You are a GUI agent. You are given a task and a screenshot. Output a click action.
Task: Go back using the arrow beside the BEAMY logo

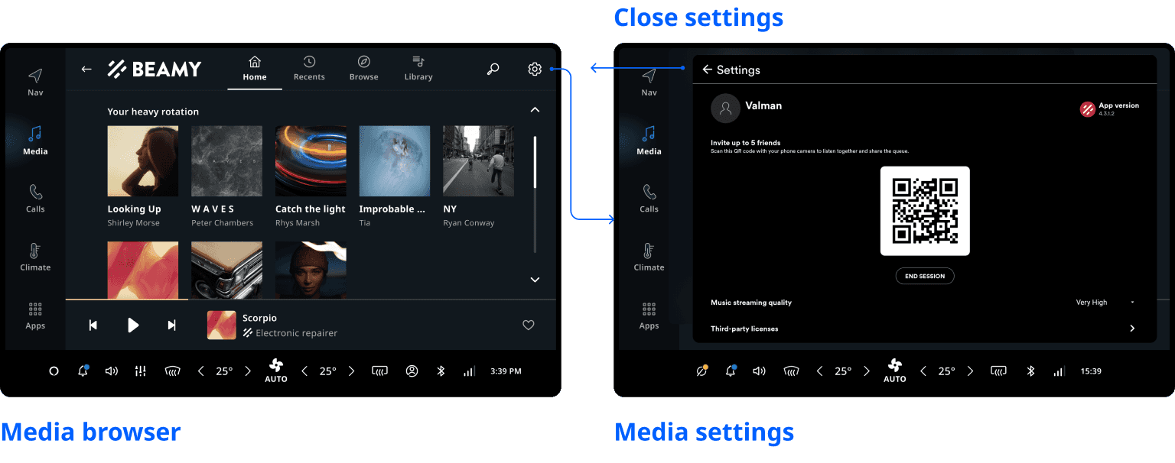pyautogui.click(x=86, y=70)
